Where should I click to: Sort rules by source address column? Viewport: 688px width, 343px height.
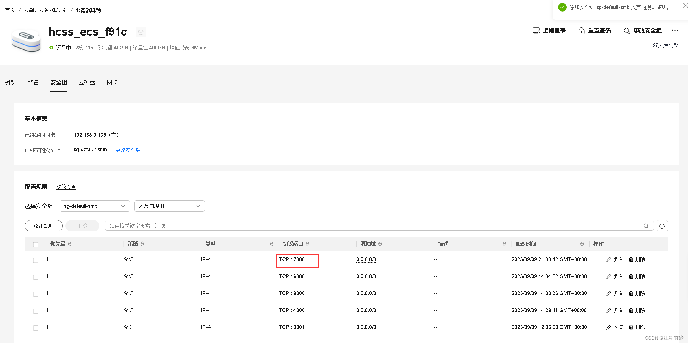pos(380,244)
